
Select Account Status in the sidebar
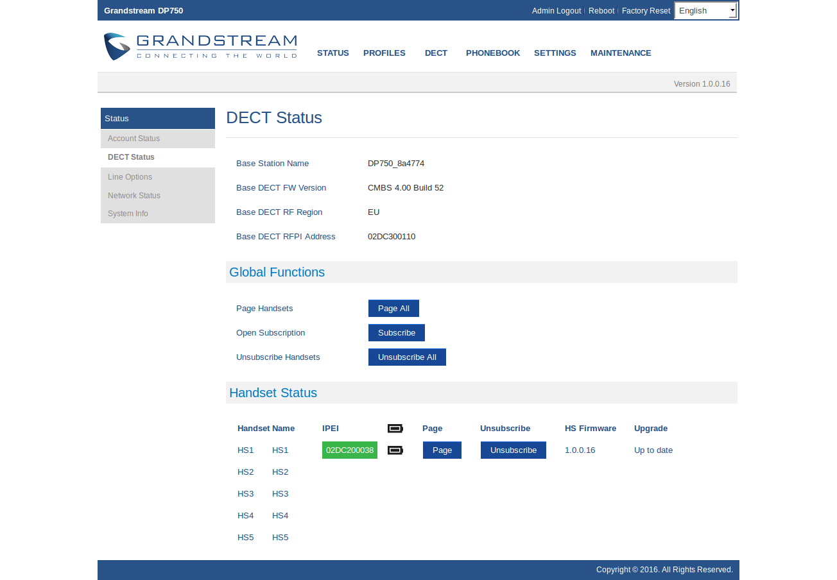pyautogui.click(x=134, y=139)
